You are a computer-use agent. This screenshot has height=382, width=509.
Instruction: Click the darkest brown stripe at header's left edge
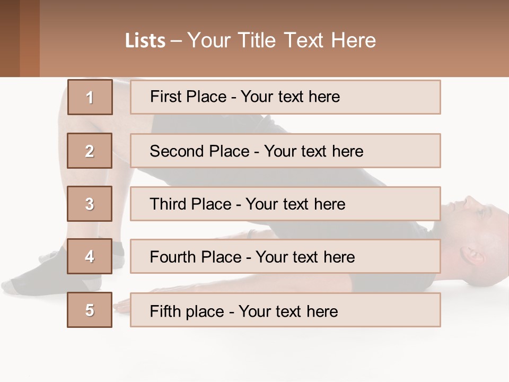point(10,38)
